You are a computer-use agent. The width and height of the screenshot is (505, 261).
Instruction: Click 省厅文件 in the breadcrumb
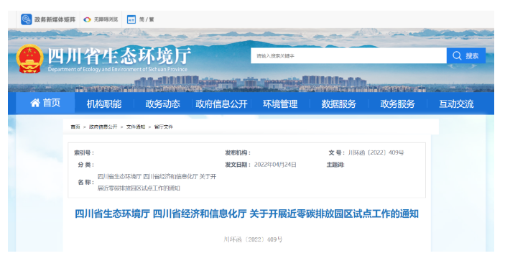164,127
